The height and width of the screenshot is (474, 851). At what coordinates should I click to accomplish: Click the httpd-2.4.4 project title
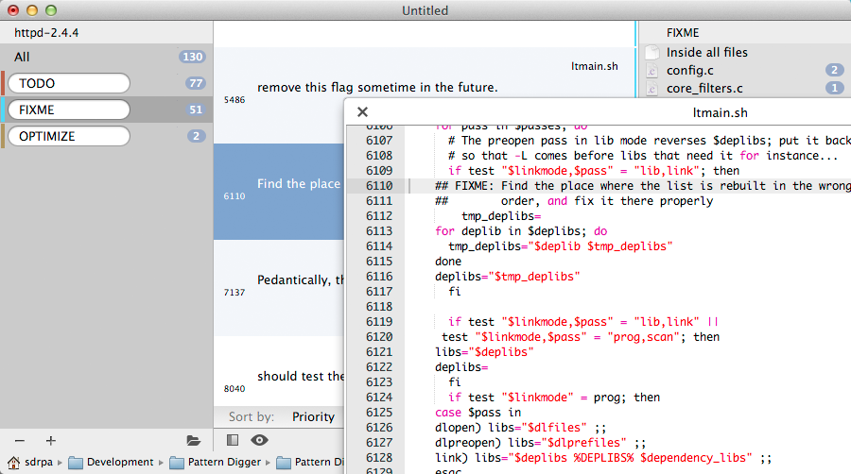click(x=46, y=32)
